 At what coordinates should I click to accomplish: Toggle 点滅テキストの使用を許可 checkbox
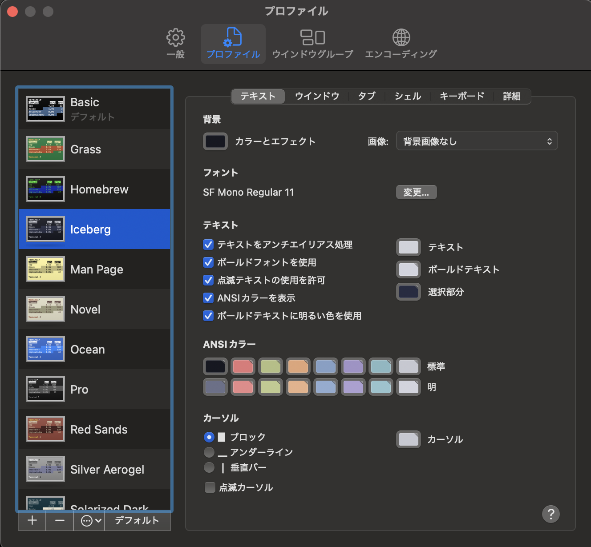click(x=208, y=280)
